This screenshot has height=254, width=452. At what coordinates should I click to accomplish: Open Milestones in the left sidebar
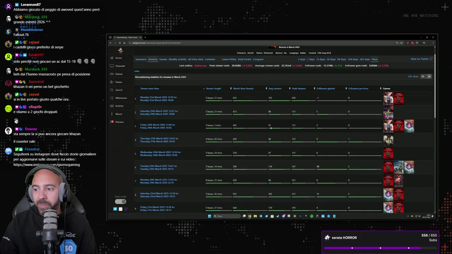pyautogui.click(x=118, y=98)
